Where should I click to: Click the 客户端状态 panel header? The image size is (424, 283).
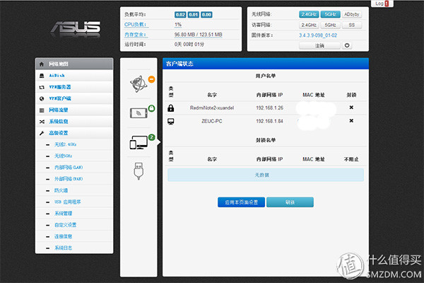[265, 64]
